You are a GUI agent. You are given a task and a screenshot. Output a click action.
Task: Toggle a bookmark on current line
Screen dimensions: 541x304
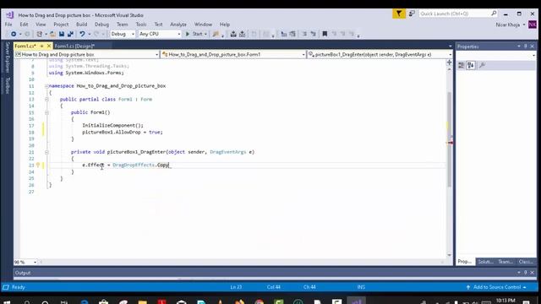(325, 34)
